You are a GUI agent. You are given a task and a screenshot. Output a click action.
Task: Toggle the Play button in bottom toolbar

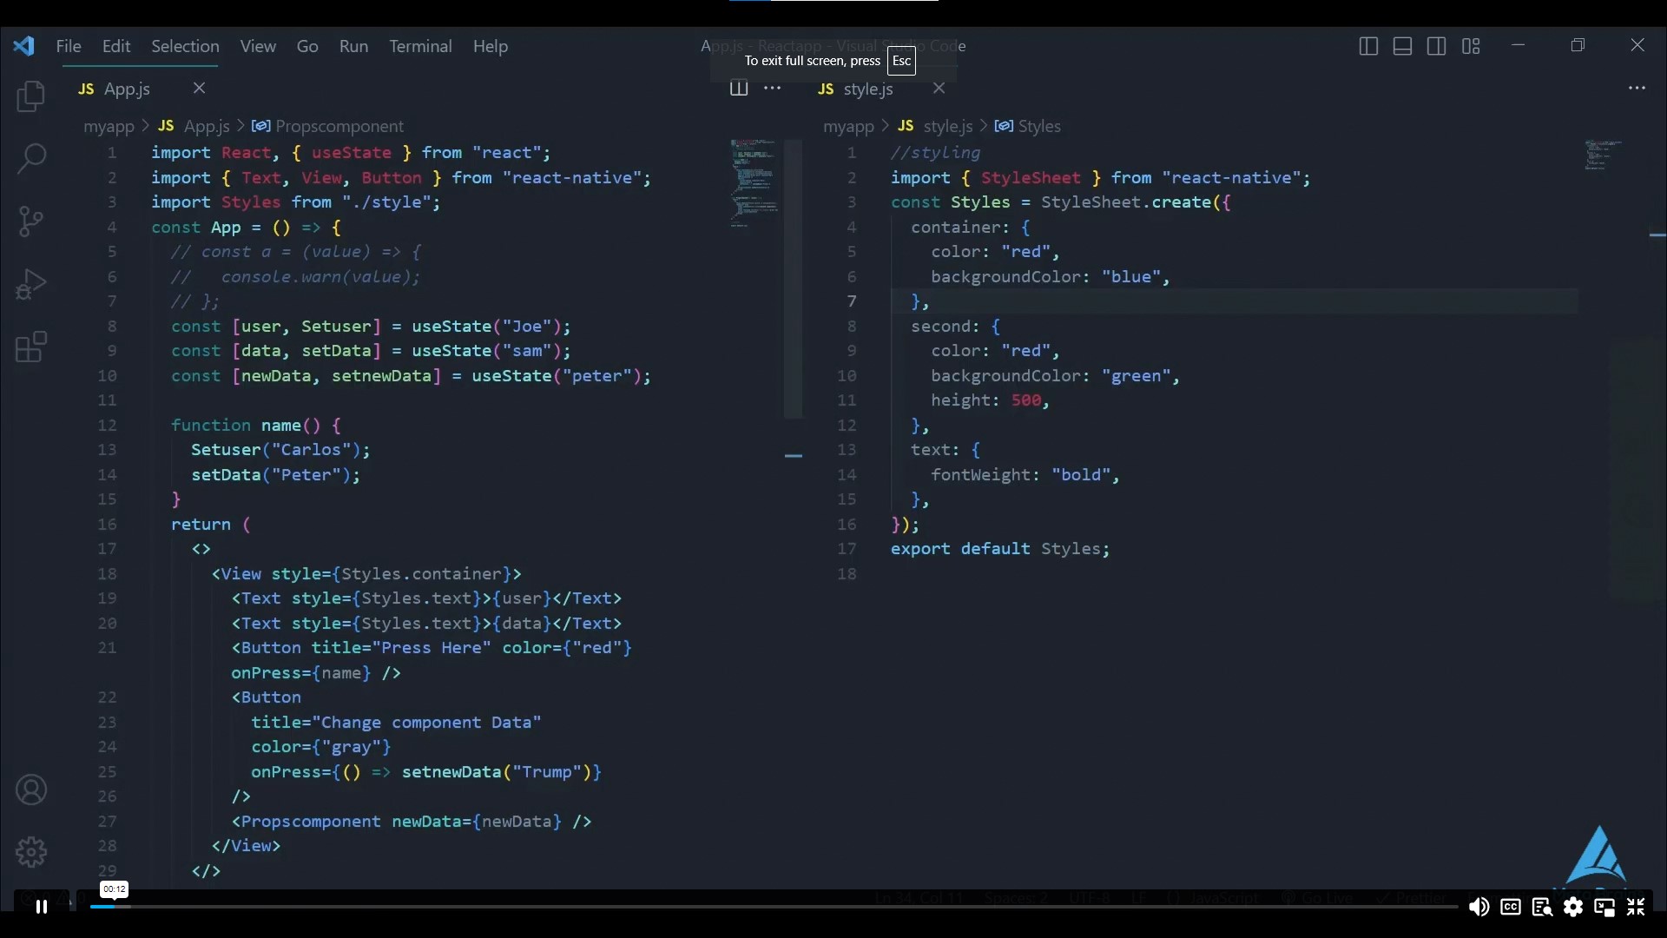click(x=41, y=906)
